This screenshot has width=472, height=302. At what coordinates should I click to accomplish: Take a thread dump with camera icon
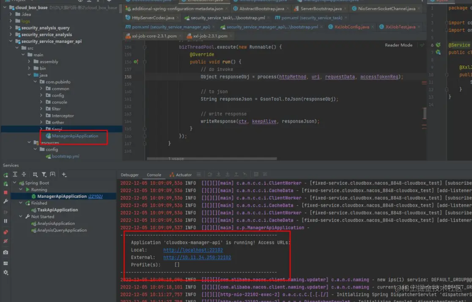pyautogui.click(x=6, y=253)
